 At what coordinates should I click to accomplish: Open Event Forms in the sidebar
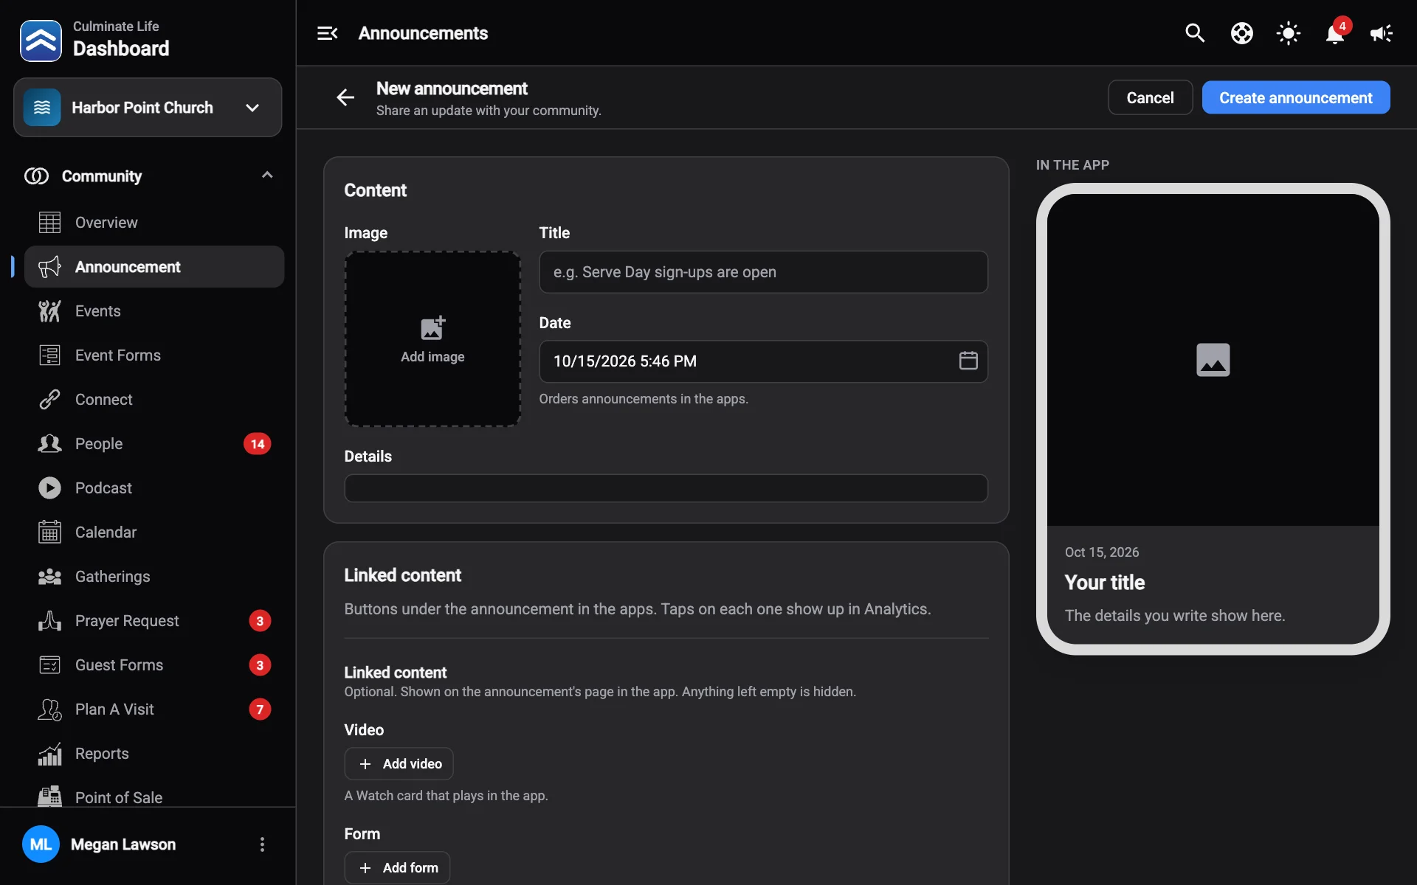coord(154,355)
